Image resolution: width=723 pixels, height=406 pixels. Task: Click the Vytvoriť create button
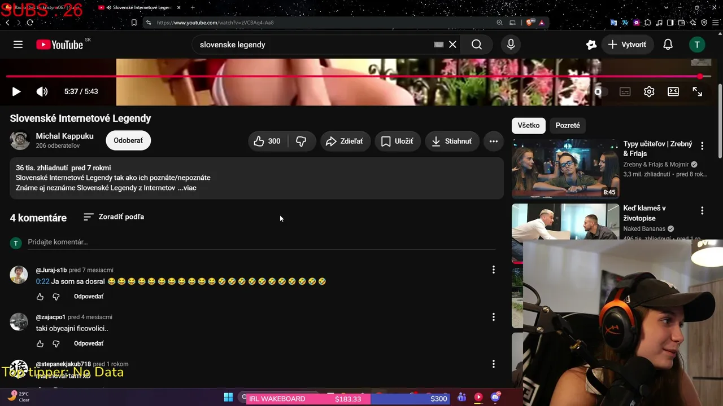tap(627, 45)
